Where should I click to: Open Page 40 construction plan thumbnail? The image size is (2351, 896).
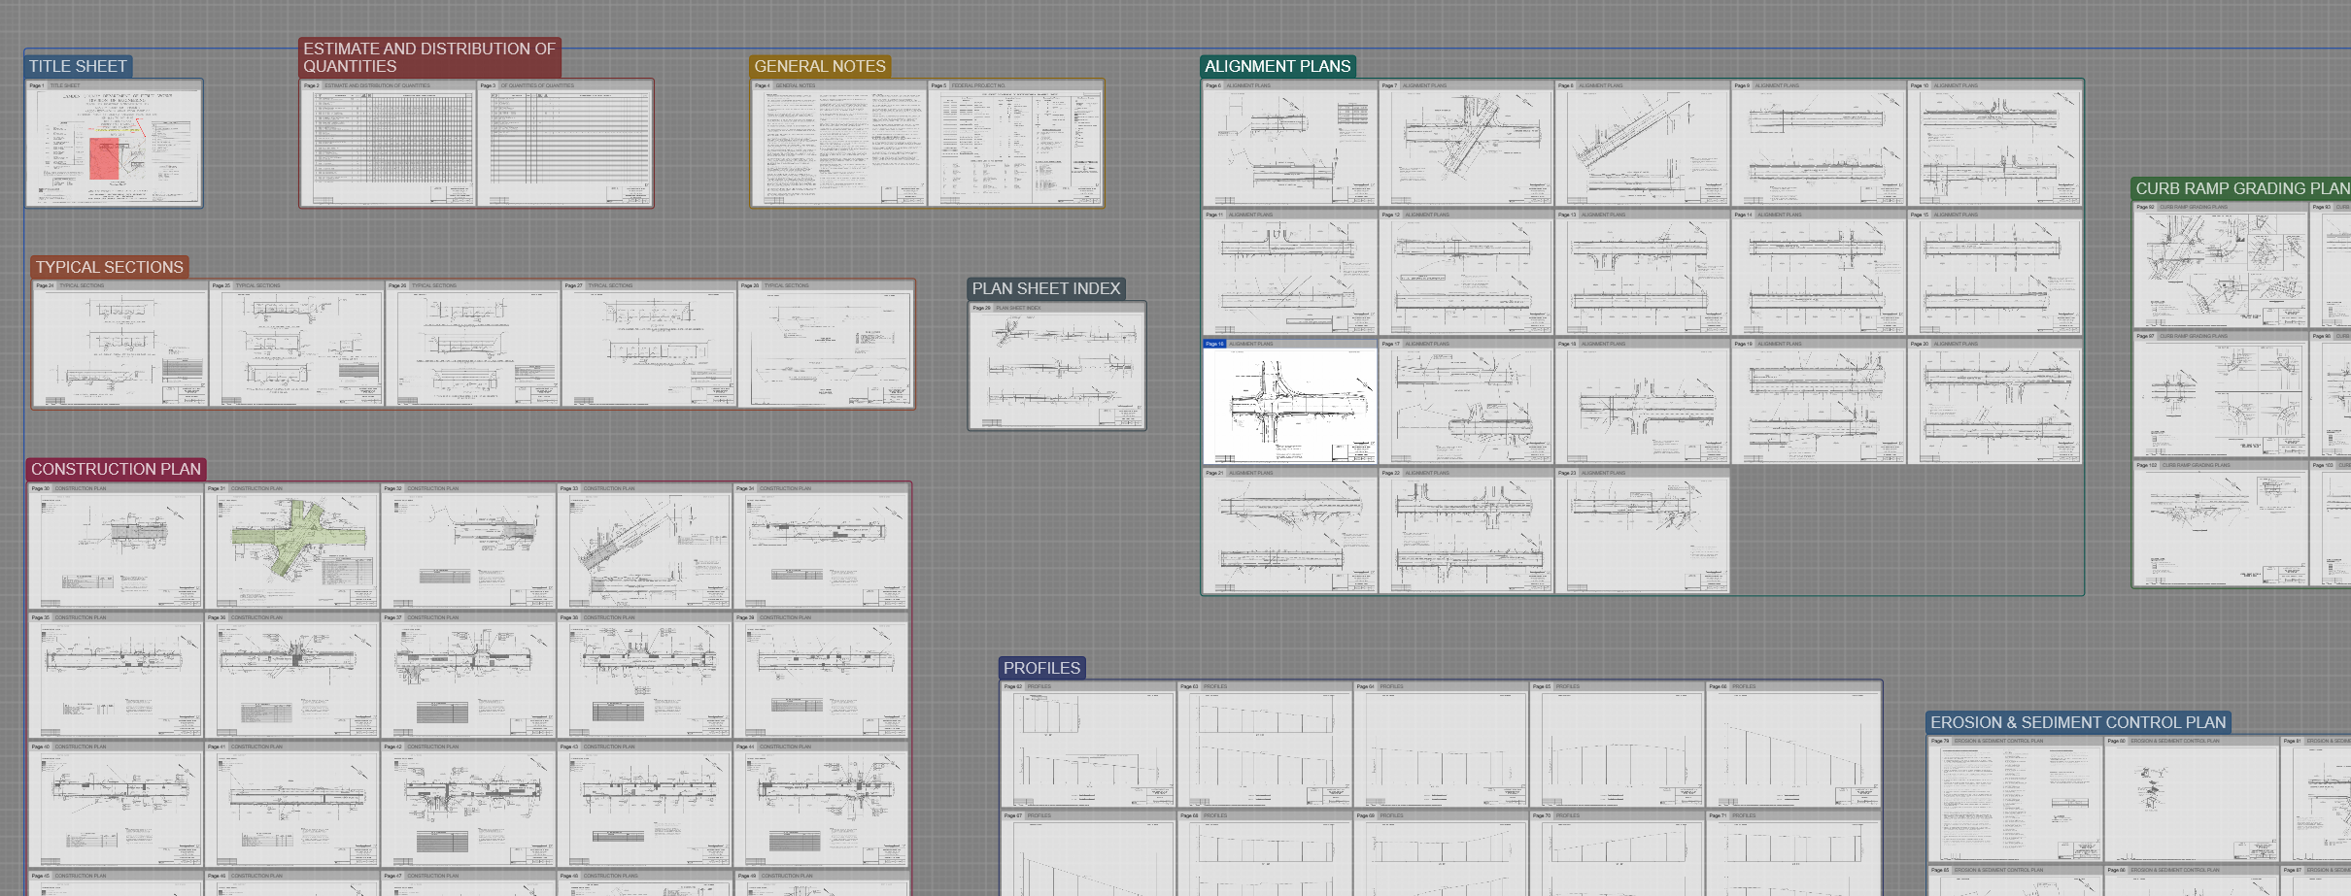[x=116, y=805]
